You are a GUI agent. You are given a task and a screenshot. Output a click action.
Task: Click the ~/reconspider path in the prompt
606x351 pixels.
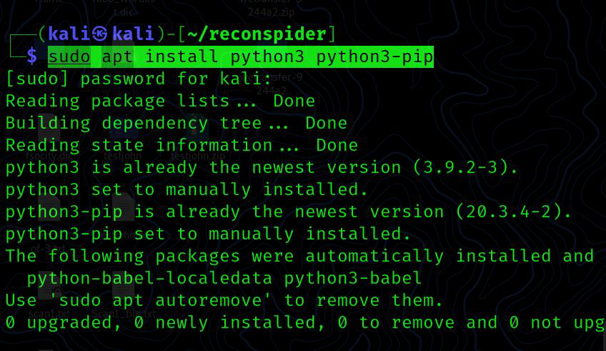coord(258,34)
